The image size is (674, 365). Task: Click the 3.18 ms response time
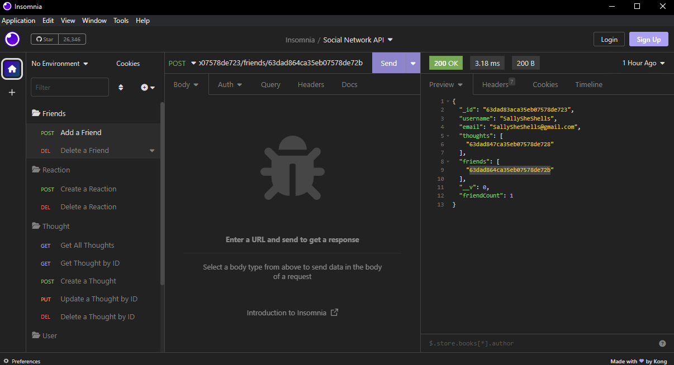pos(487,63)
